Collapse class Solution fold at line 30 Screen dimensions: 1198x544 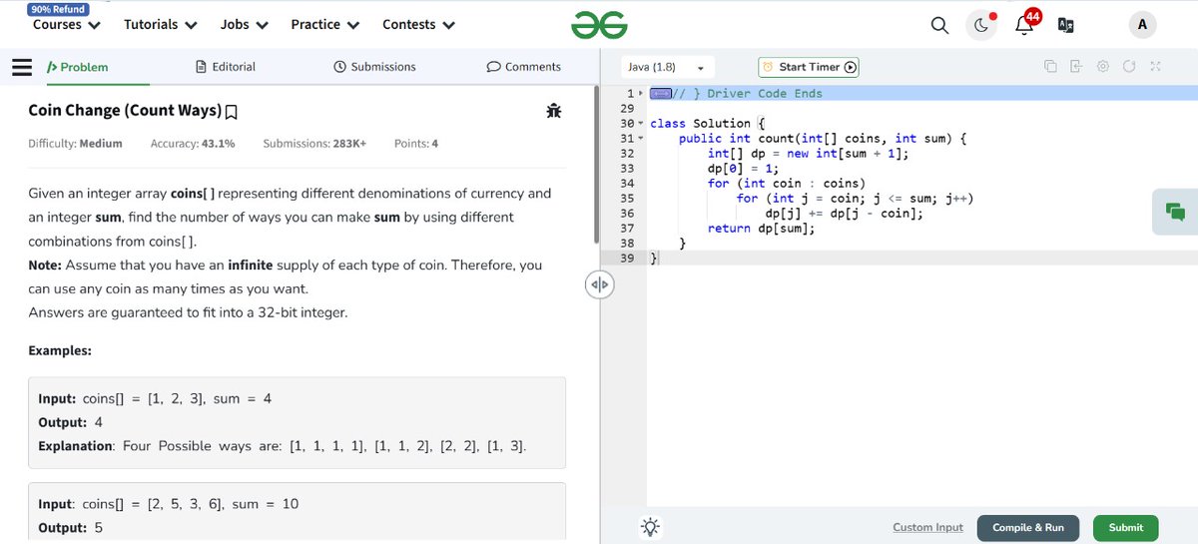point(642,124)
